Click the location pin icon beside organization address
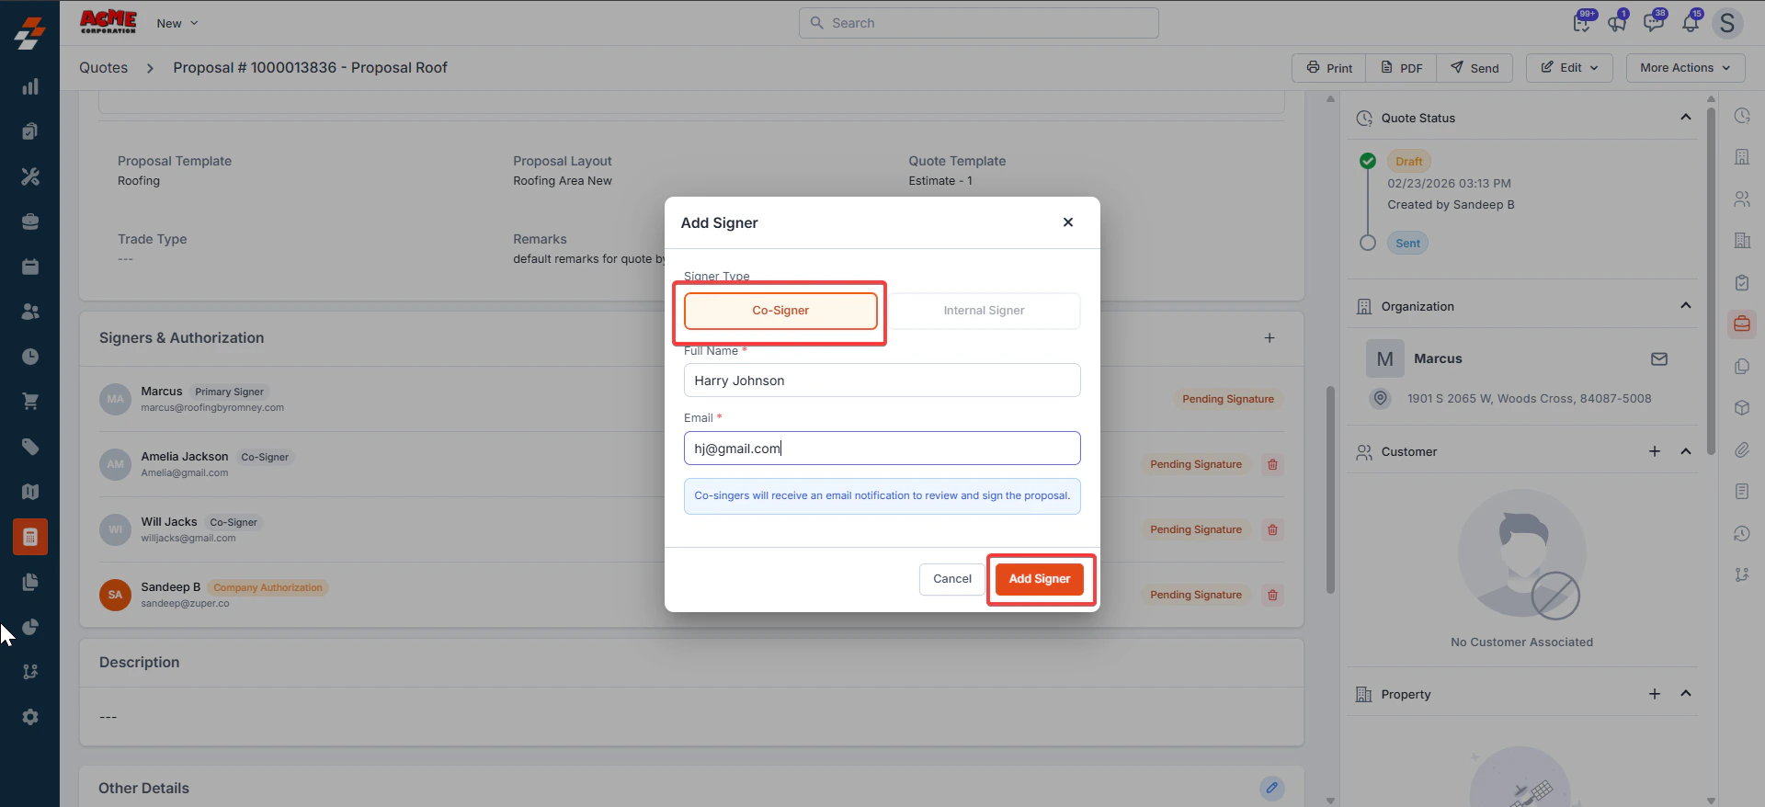 tap(1380, 398)
